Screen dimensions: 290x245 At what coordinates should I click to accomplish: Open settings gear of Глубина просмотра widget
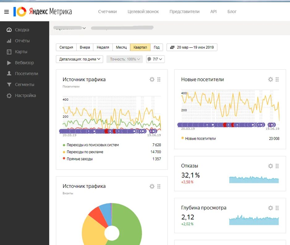pyautogui.click(x=271, y=208)
